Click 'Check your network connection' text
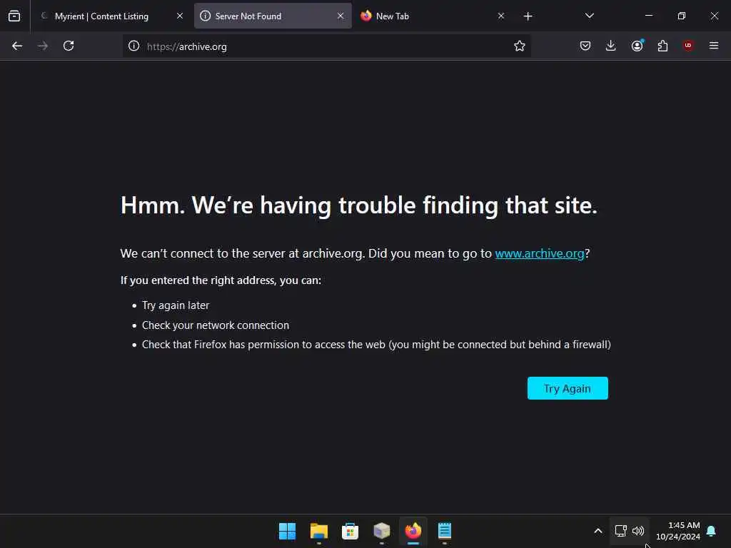Screen dimensions: 731x548 (216, 325)
